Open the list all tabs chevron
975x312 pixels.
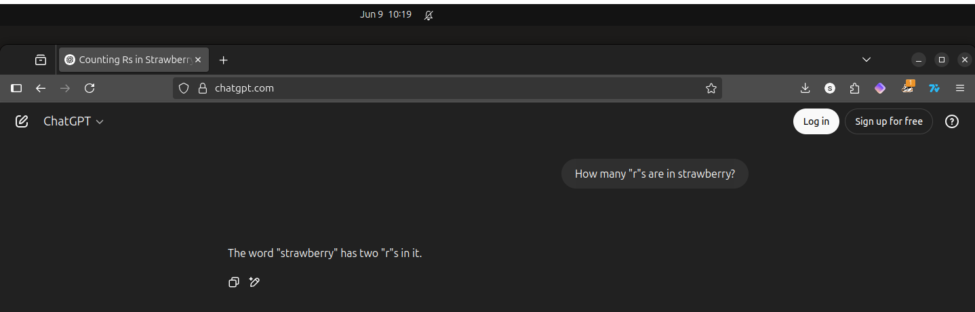866,60
